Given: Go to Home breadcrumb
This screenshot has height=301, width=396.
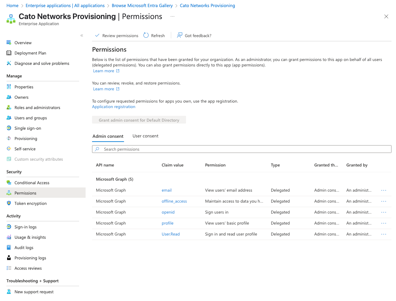Looking at the screenshot, I should coord(13,5).
